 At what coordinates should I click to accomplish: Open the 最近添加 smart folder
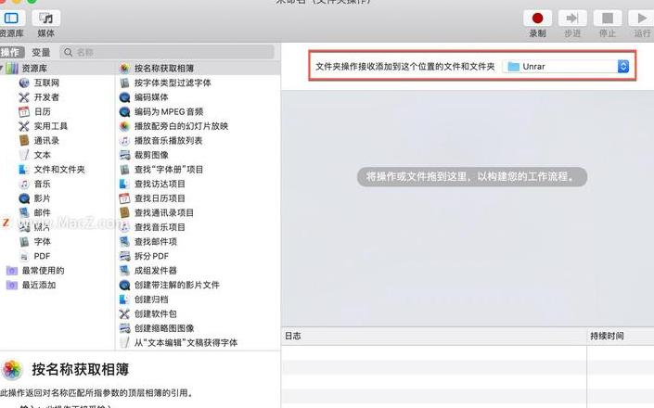(x=32, y=285)
